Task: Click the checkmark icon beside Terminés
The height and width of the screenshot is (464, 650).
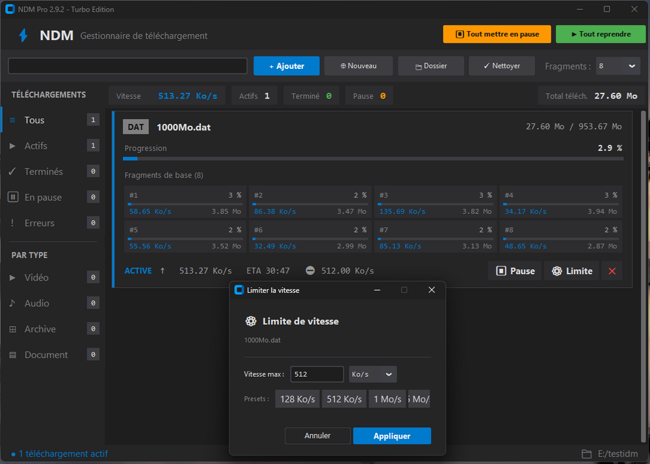Action: pyautogui.click(x=12, y=171)
